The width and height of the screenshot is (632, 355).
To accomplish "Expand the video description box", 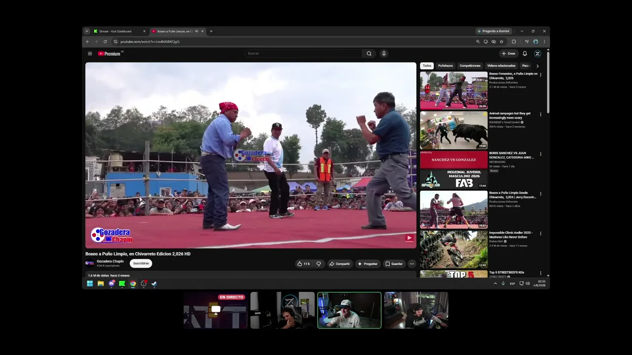I will pyautogui.click(x=251, y=275).
